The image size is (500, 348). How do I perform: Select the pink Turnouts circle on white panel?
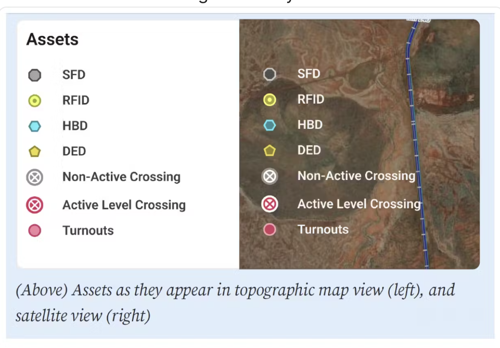click(x=35, y=231)
